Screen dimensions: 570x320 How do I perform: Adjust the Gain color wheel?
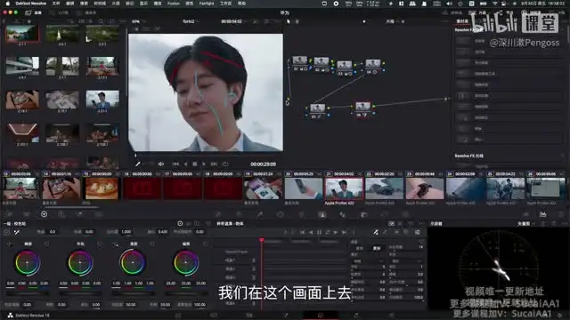point(133,263)
